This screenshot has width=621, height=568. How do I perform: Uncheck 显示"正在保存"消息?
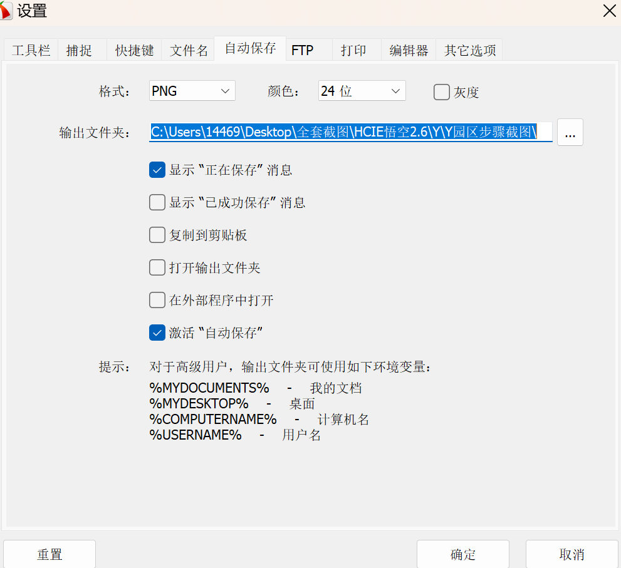pos(157,170)
